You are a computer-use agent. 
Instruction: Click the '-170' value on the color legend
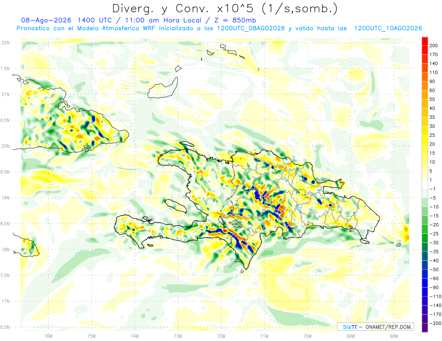(x=435, y=315)
